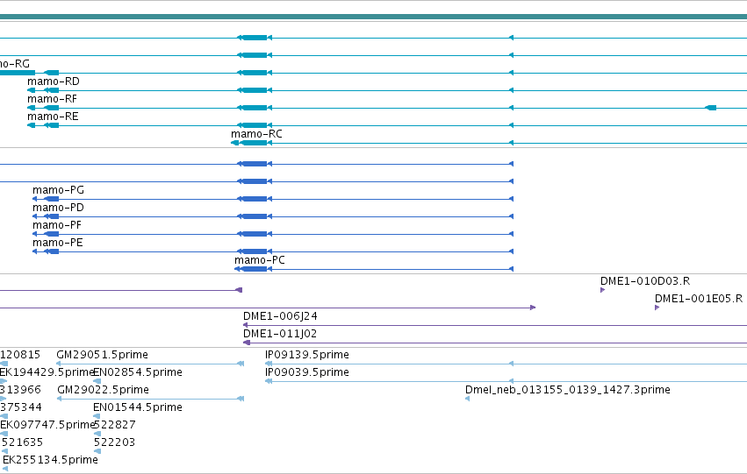Select the small isolated exon on the mamo-RF line
Viewport: 747px width, 474px height.
711,108
